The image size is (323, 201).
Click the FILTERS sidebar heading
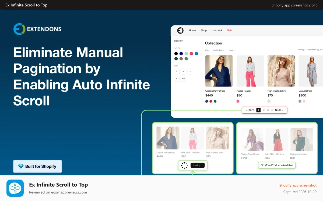tap(179, 41)
